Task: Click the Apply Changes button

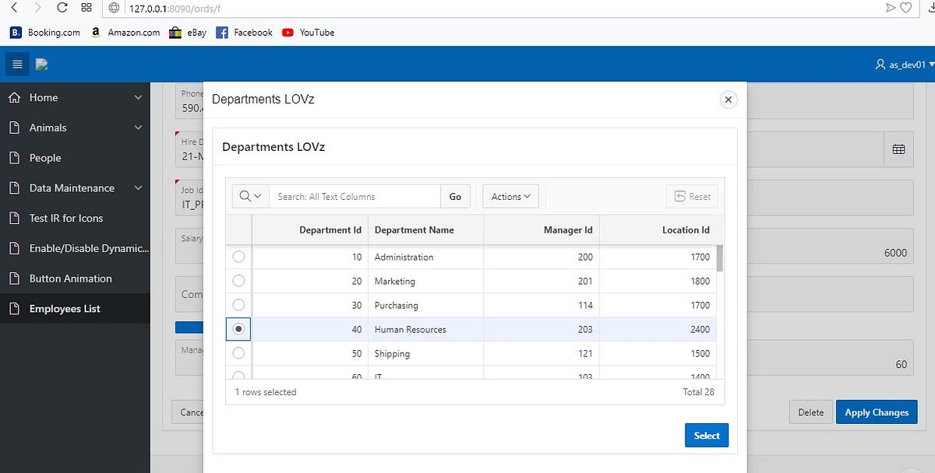Action: (876, 412)
